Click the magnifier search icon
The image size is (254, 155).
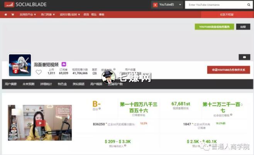[249, 5]
